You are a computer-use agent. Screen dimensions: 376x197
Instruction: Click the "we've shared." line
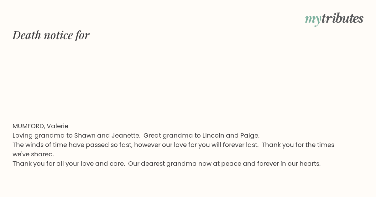[34, 154]
